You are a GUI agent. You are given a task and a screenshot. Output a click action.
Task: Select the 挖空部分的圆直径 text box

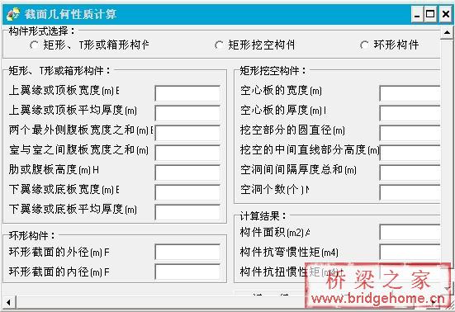point(410,133)
